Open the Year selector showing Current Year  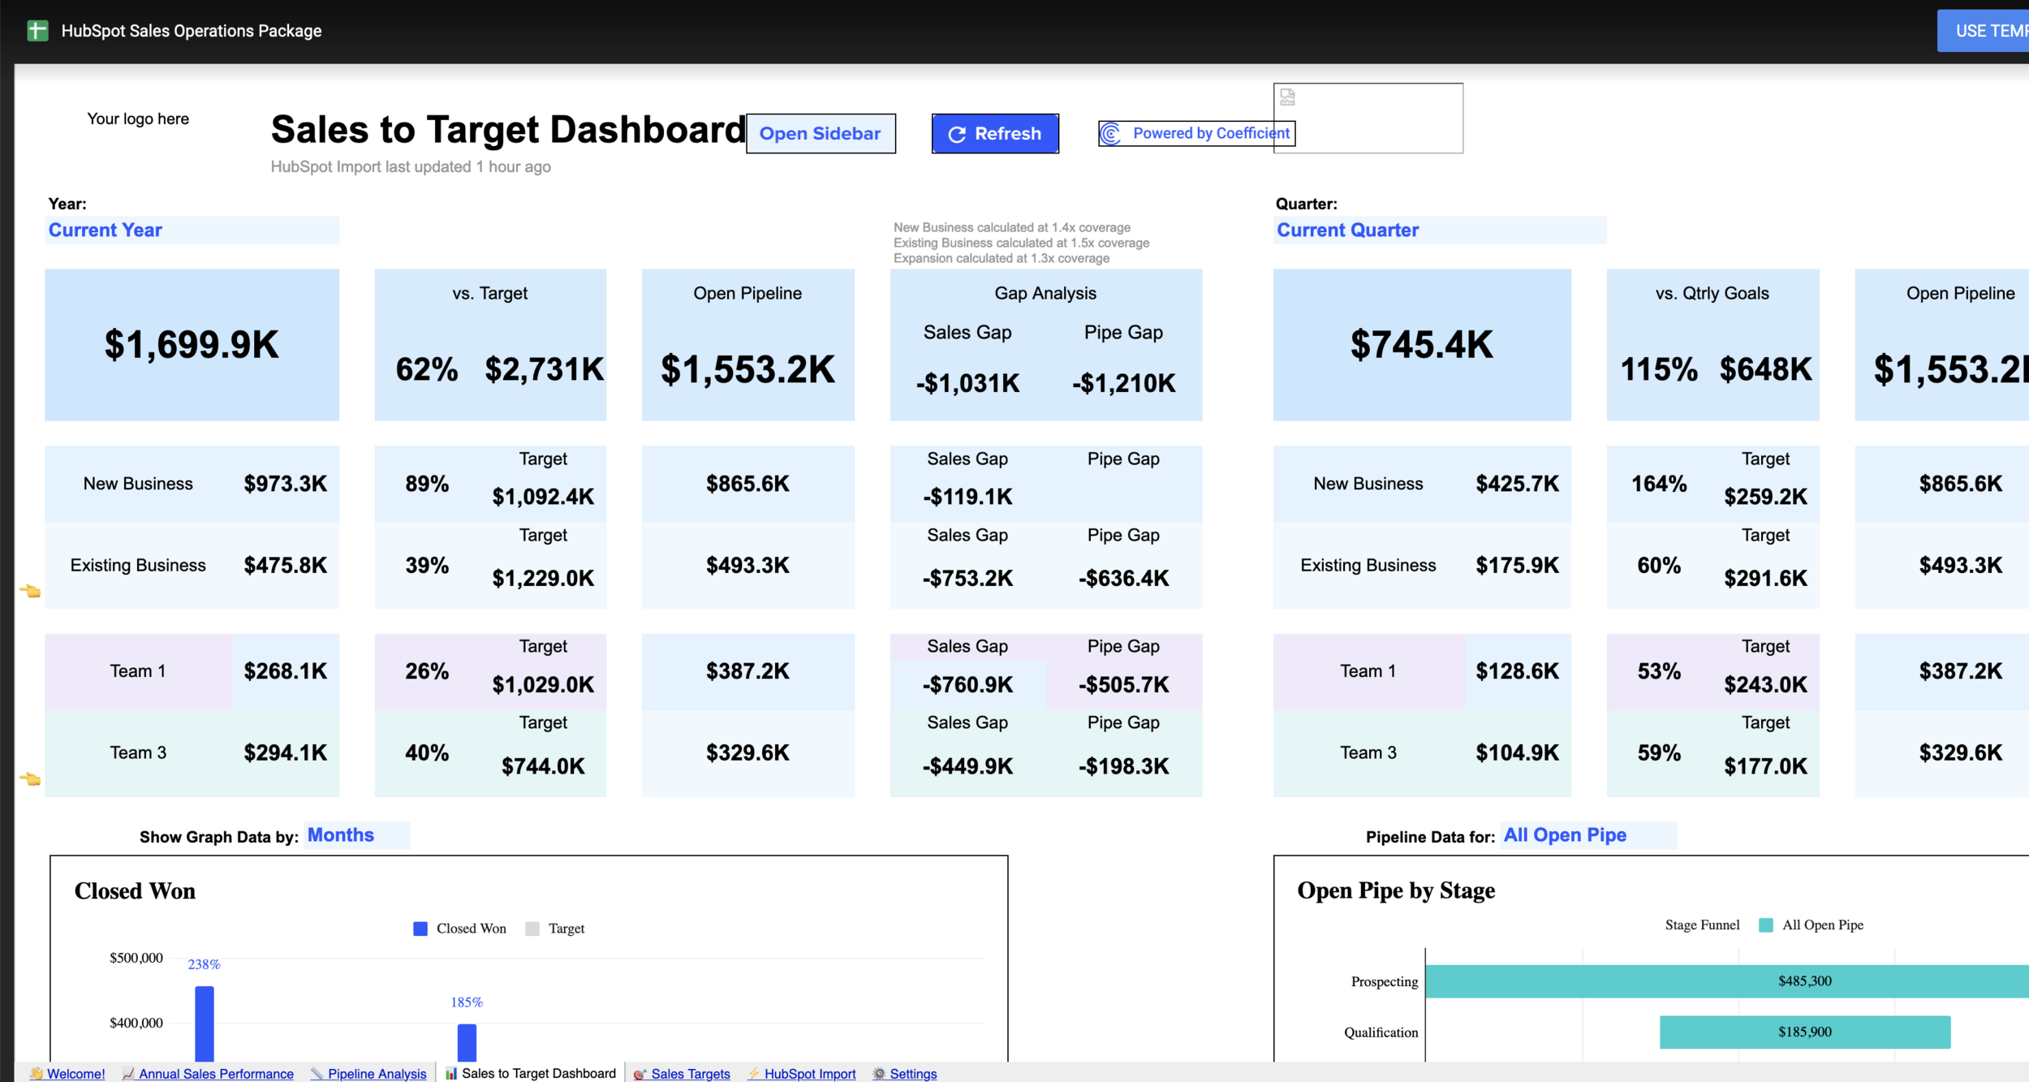coord(192,231)
